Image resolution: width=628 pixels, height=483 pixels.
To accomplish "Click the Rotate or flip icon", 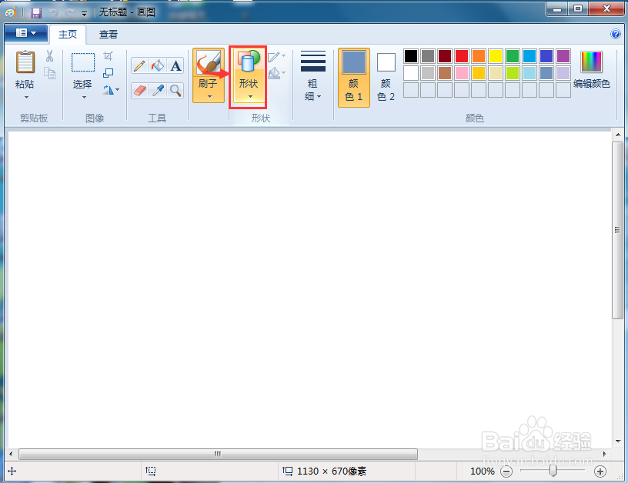I will coord(109,90).
